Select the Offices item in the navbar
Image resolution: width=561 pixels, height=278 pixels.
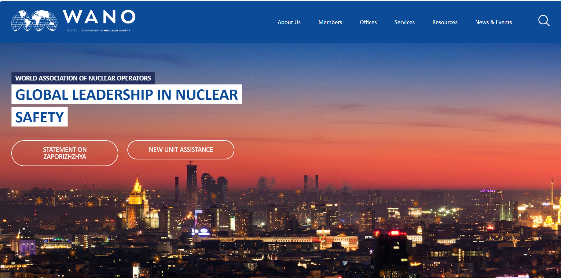click(x=368, y=22)
